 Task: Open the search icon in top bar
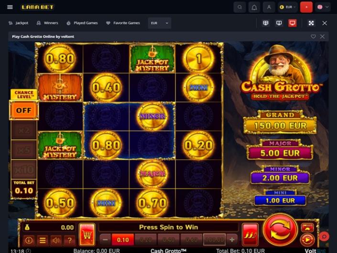(239, 7)
